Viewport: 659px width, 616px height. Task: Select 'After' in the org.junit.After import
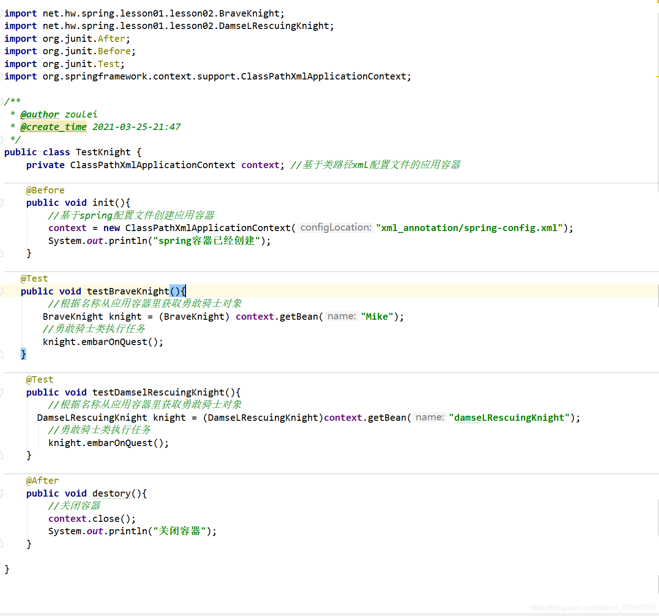coord(111,39)
